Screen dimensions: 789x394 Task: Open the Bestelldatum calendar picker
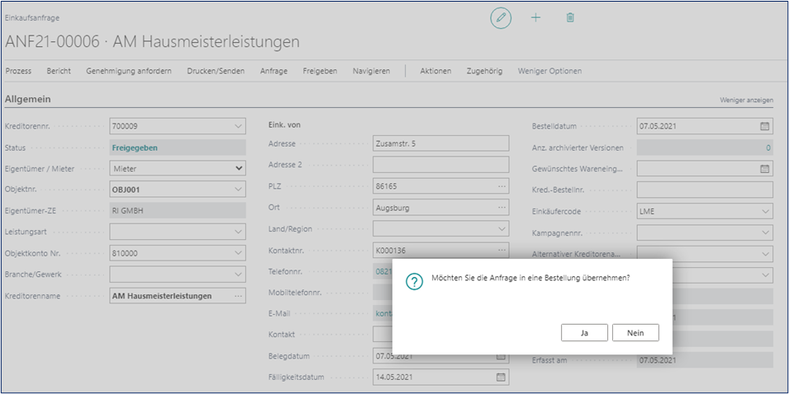[765, 126]
